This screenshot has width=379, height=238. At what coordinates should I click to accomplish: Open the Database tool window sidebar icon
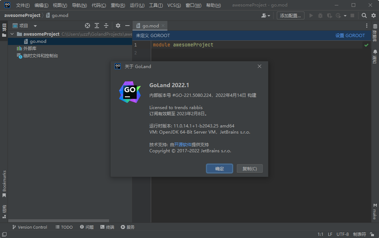375,33
